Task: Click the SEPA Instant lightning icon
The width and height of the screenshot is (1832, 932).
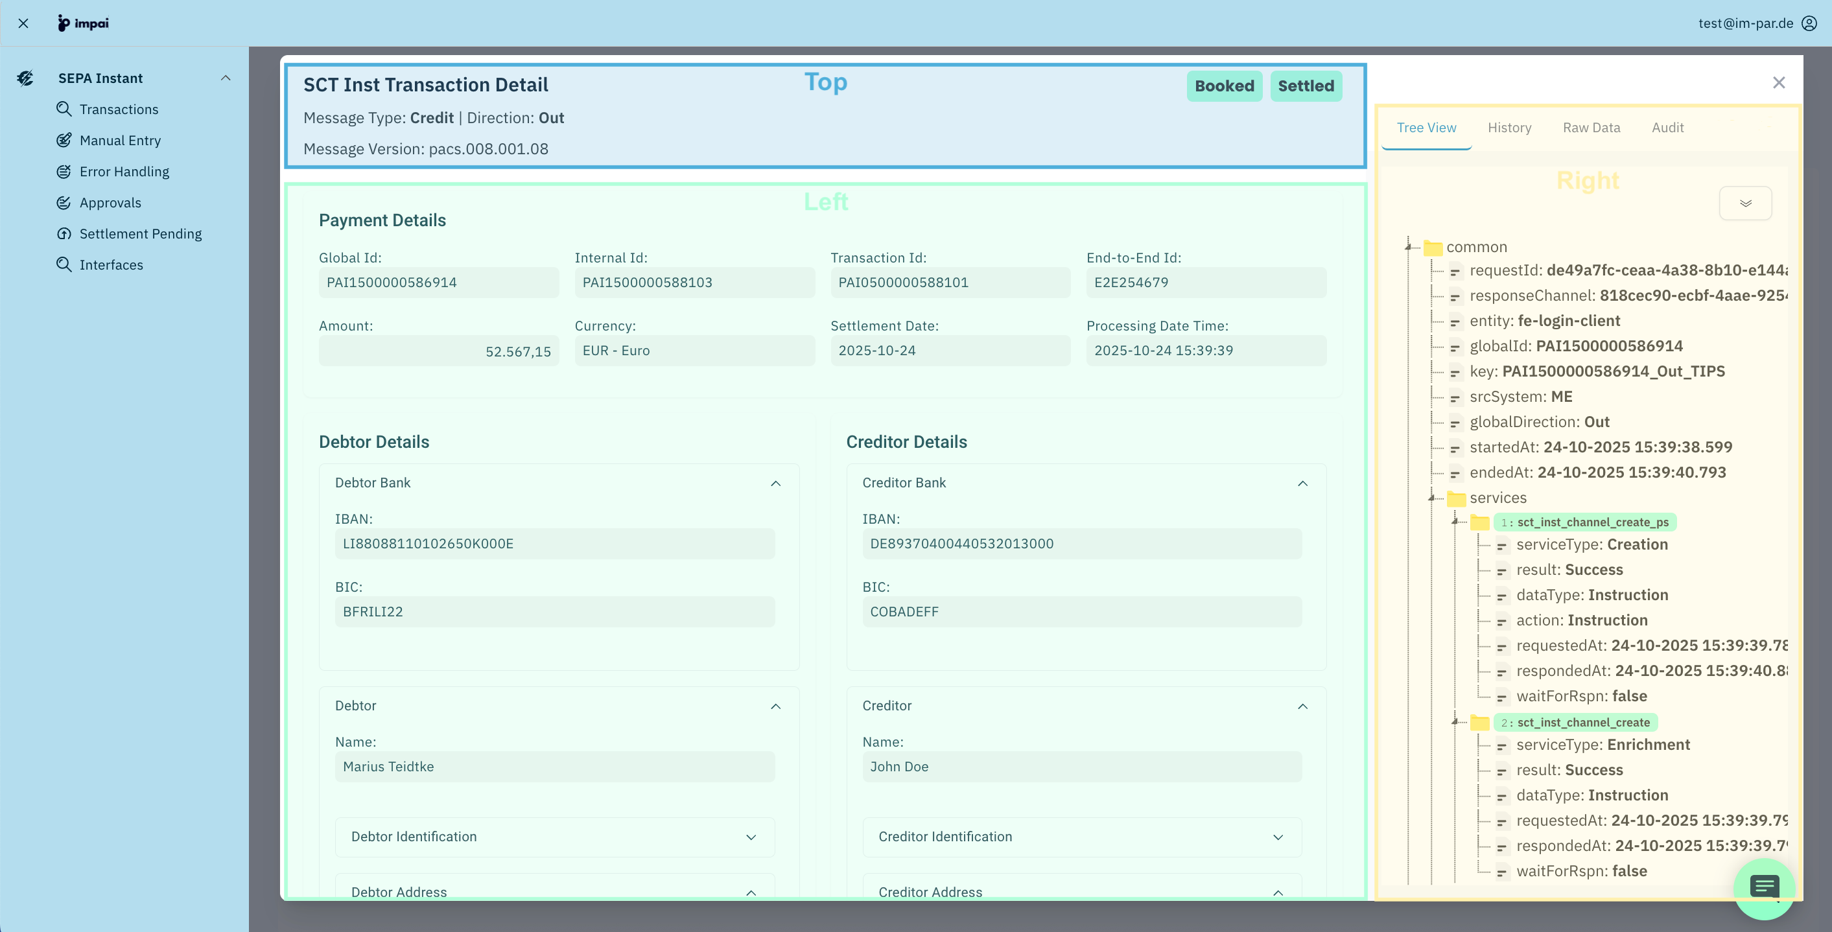Action: point(25,78)
